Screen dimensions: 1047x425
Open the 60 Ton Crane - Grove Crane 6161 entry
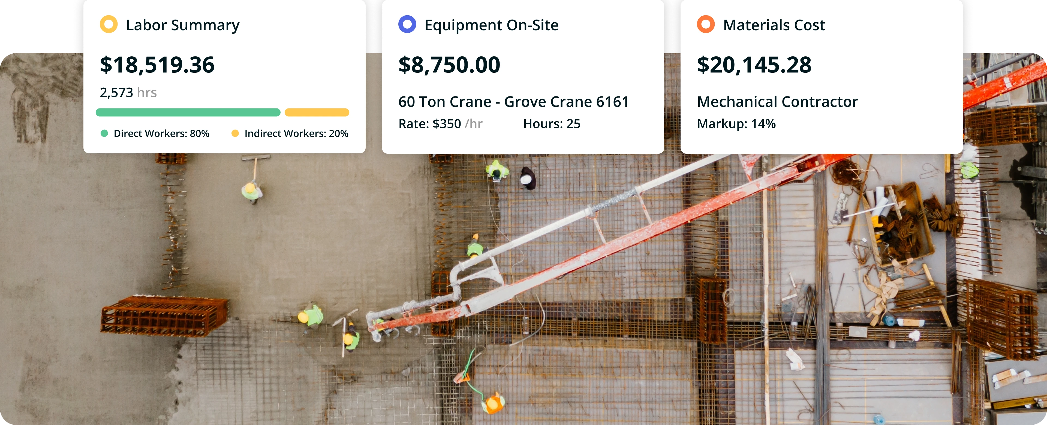tap(513, 102)
